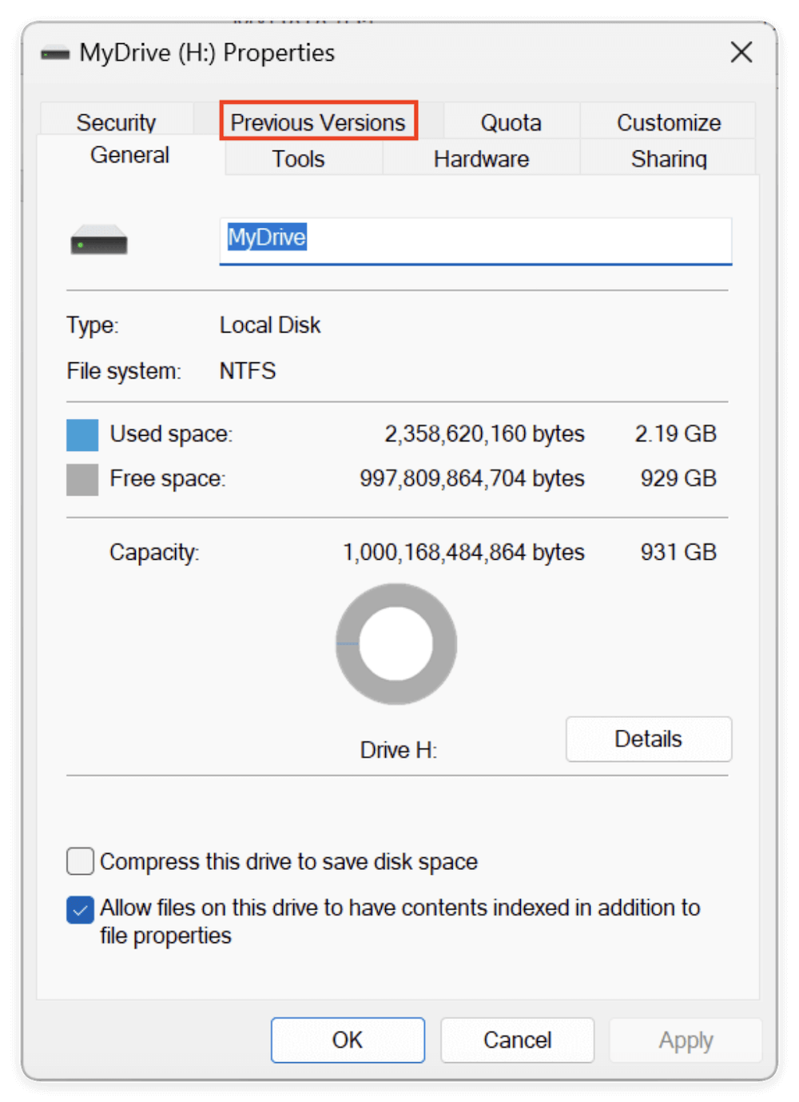Switch to the Tools tab
Screen dimensions: 799x1102
click(298, 158)
